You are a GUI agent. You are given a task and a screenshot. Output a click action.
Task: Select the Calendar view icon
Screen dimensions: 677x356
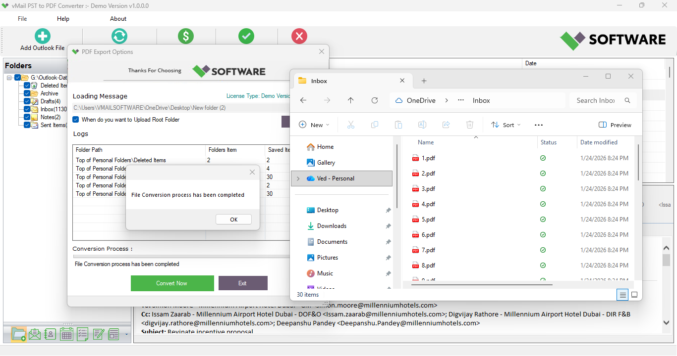(66, 334)
